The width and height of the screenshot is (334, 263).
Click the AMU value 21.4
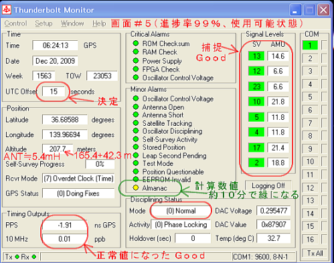[278, 148]
